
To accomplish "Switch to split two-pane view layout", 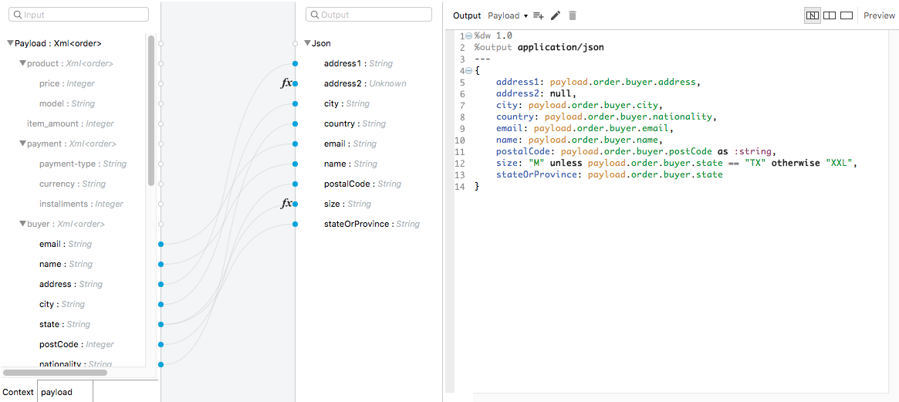I will click(830, 15).
